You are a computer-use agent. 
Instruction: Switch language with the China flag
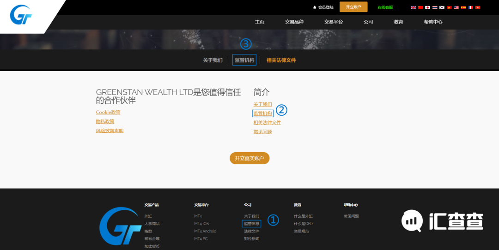tap(420, 7)
